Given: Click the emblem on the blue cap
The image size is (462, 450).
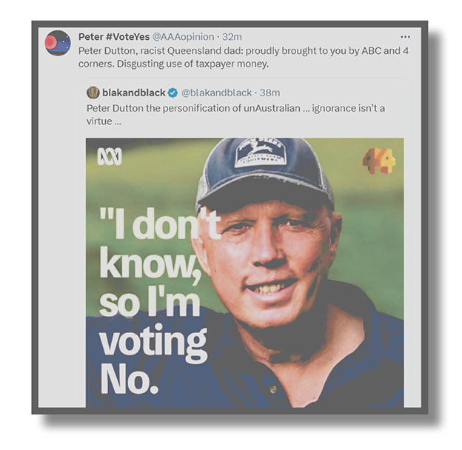Looking at the screenshot, I should click(260, 152).
